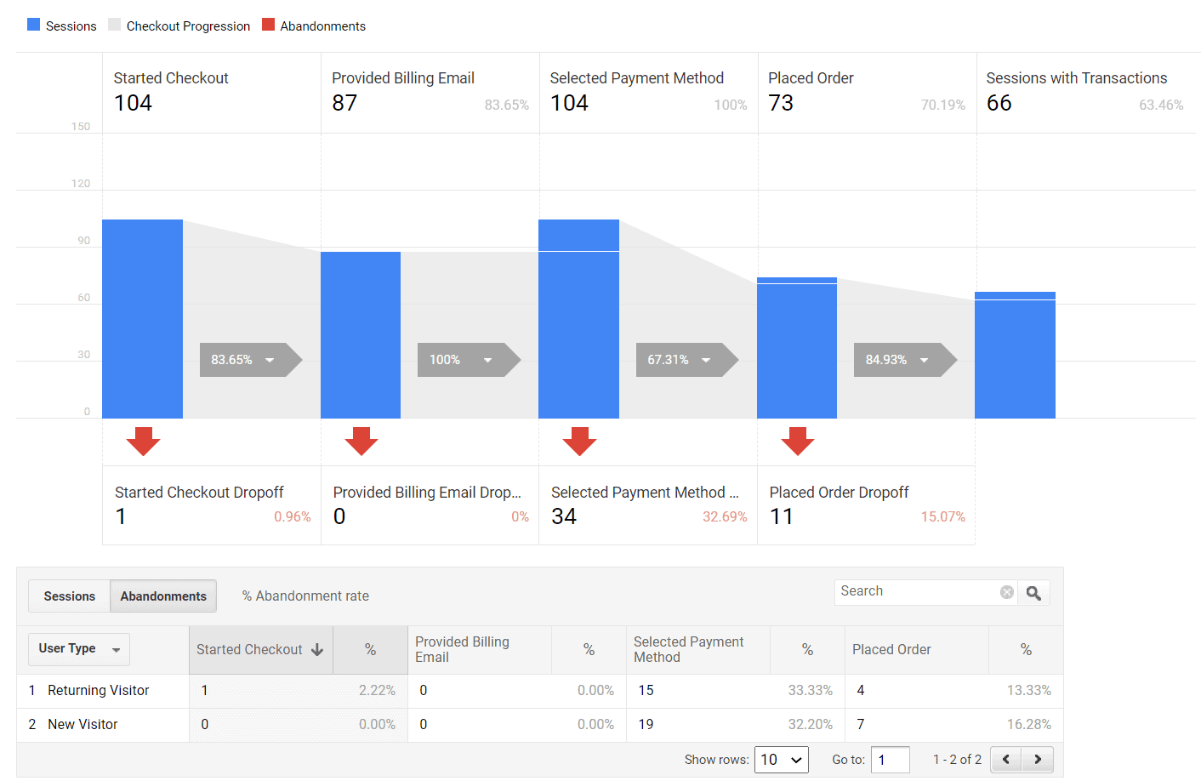
Task: Click the Placed Order step header showing 73
Action: 867,93
